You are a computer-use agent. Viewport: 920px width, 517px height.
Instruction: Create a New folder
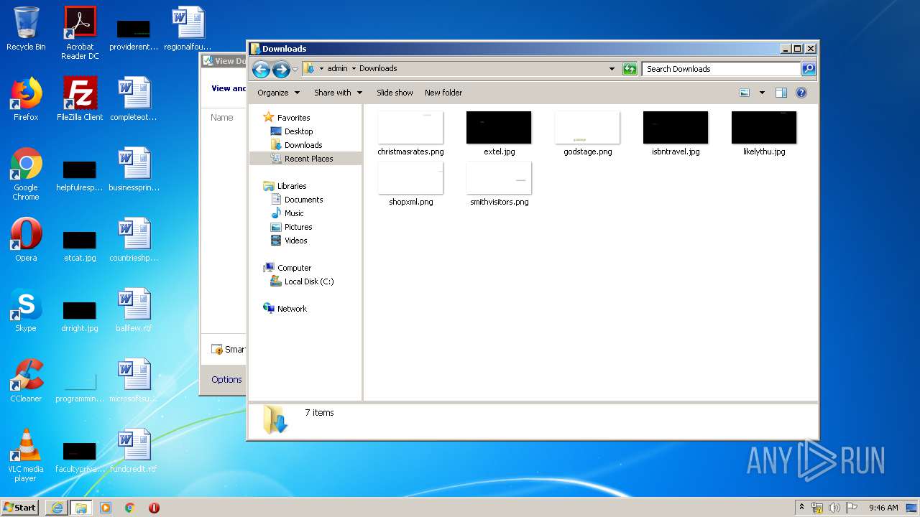coord(443,93)
